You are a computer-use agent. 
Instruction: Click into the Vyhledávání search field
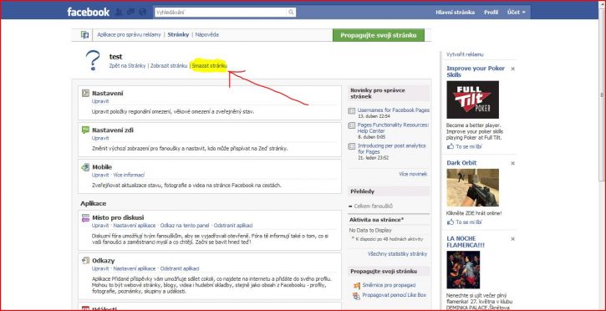pos(221,13)
